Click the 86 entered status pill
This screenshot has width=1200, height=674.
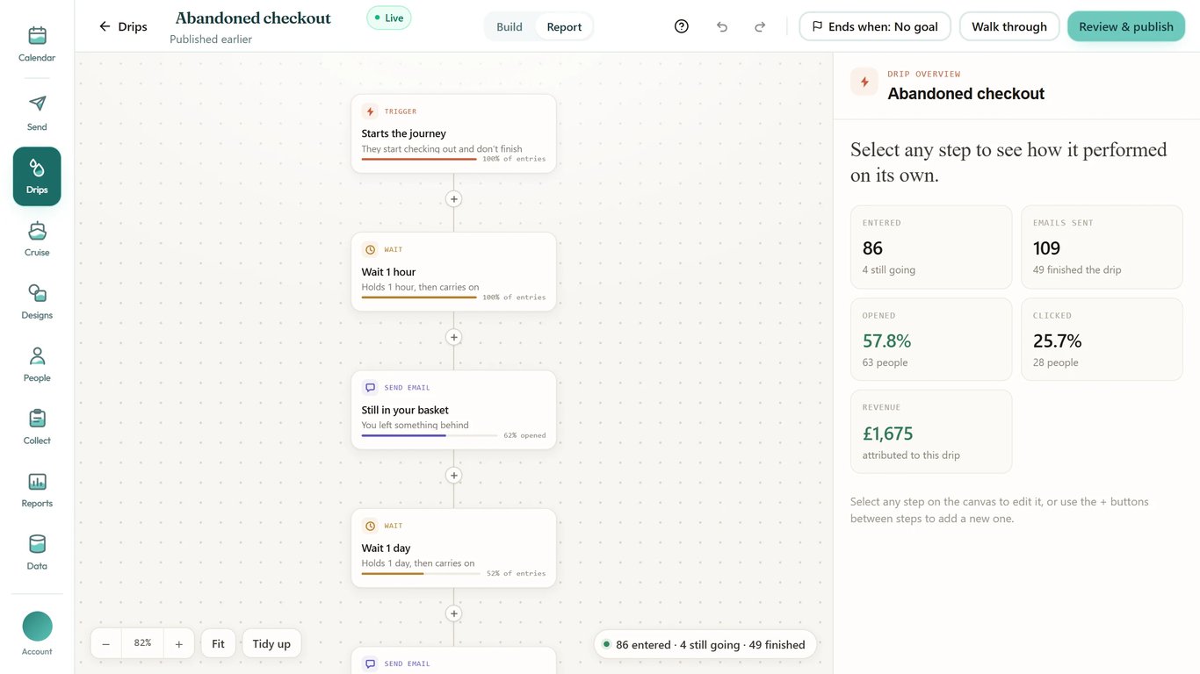[705, 644]
